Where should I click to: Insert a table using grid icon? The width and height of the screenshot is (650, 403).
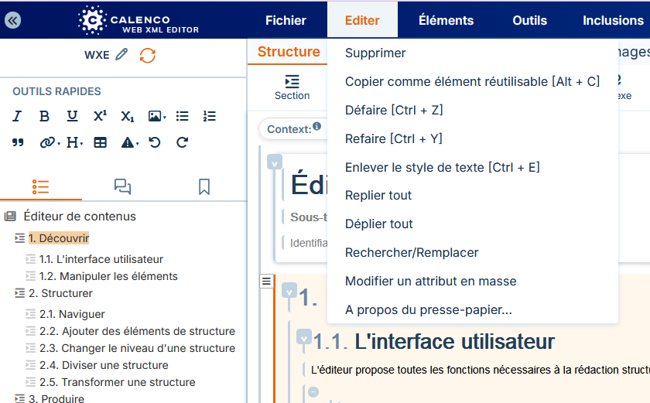[100, 143]
